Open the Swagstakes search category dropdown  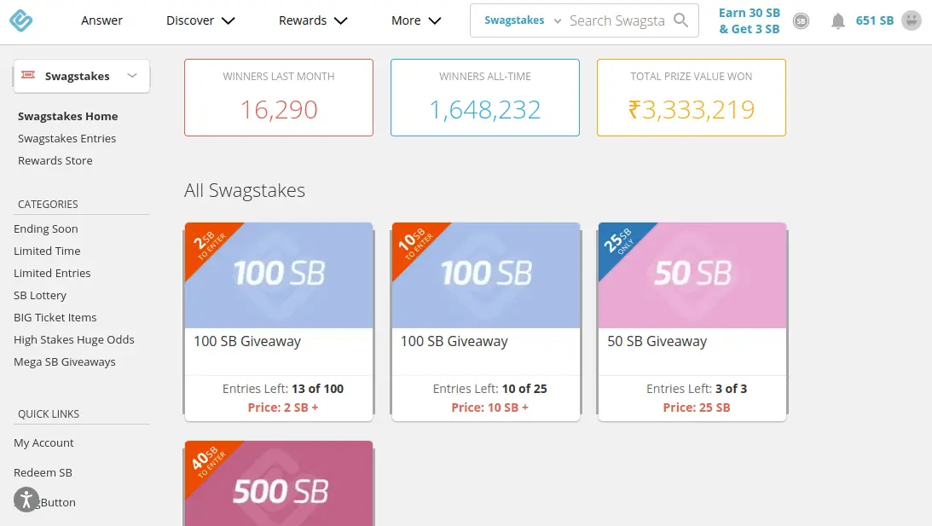coord(523,20)
